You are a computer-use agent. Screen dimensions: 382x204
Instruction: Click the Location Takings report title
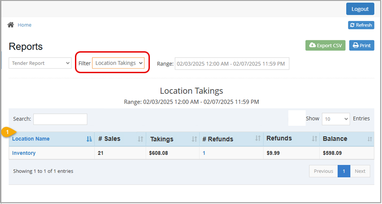click(191, 91)
